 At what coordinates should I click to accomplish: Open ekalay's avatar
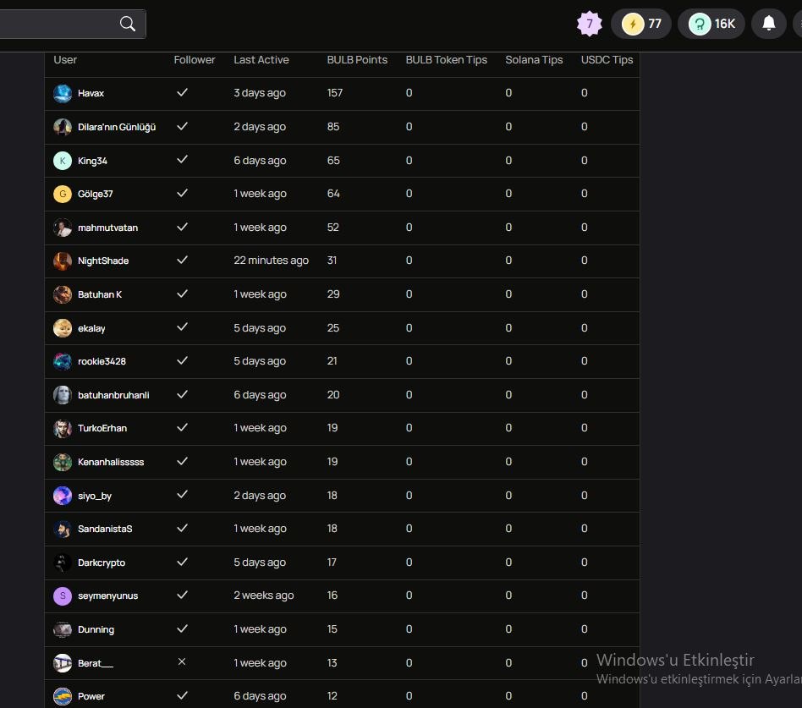(63, 328)
